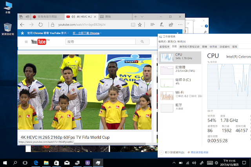This screenshot has height=167, width=251.
Task: Click the purple app icon on the taskbar
Action: 87,163
